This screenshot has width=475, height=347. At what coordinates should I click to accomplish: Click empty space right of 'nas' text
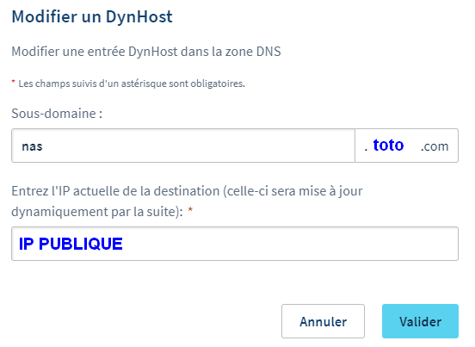(x=197, y=146)
